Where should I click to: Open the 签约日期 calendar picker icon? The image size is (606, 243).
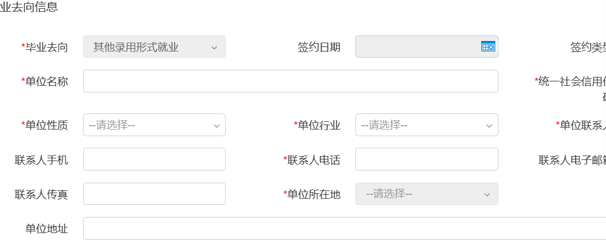[x=487, y=47]
